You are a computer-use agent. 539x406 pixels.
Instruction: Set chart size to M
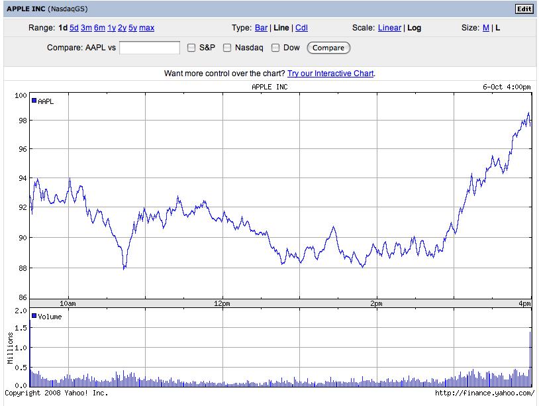click(486, 28)
